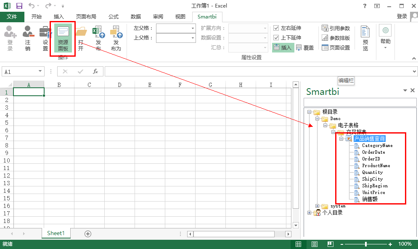418x249 pixels.
Task: Click the 100% zoom level
Action: (405, 244)
